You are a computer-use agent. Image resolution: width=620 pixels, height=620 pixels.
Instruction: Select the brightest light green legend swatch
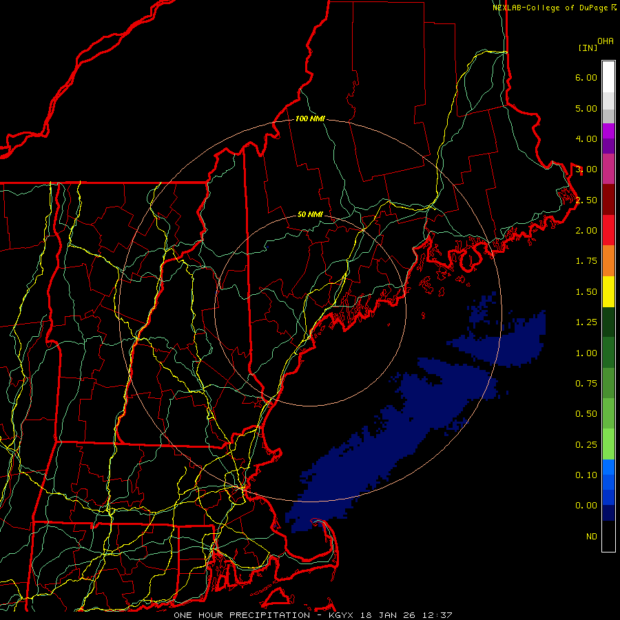608,444
